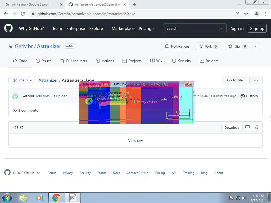The height and width of the screenshot is (203, 271).
Task: Go back with browser back arrow
Action: [6, 14]
